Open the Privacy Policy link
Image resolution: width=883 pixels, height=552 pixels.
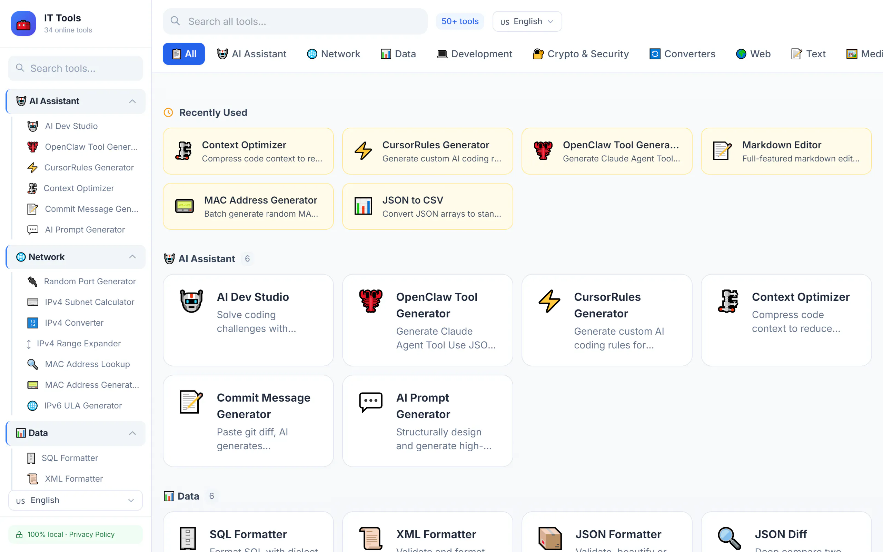click(x=92, y=534)
